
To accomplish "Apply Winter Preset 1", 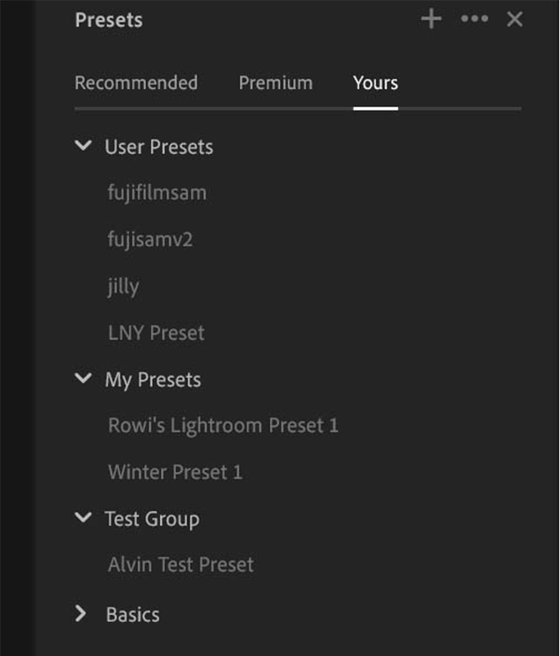I will (x=175, y=472).
